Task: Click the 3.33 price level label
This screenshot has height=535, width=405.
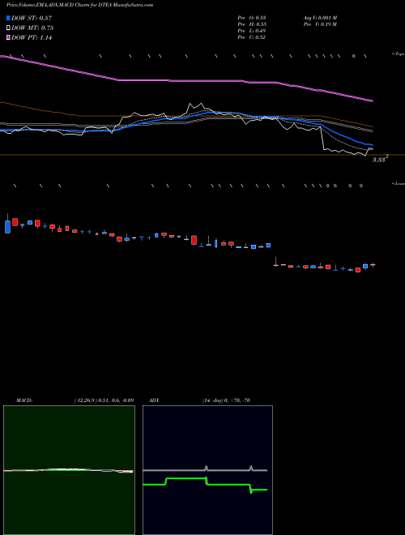Action: (x=380, y=159)
